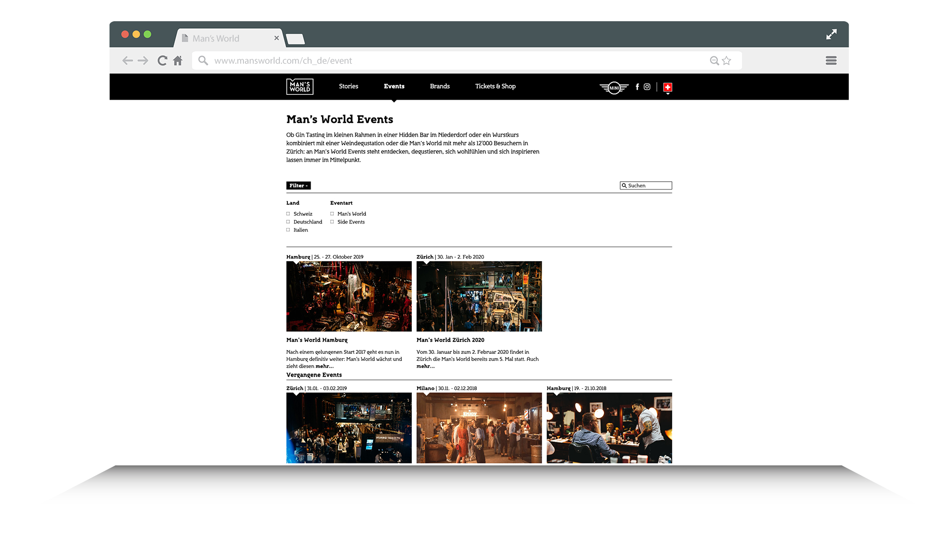Enable the Side Events checkbox
The width and height of the screenshot is (948, 533).
point(332,222)
